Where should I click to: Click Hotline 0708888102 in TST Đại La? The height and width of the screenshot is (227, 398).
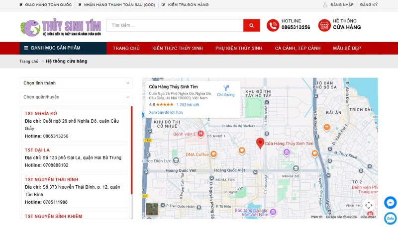[47, 165]
